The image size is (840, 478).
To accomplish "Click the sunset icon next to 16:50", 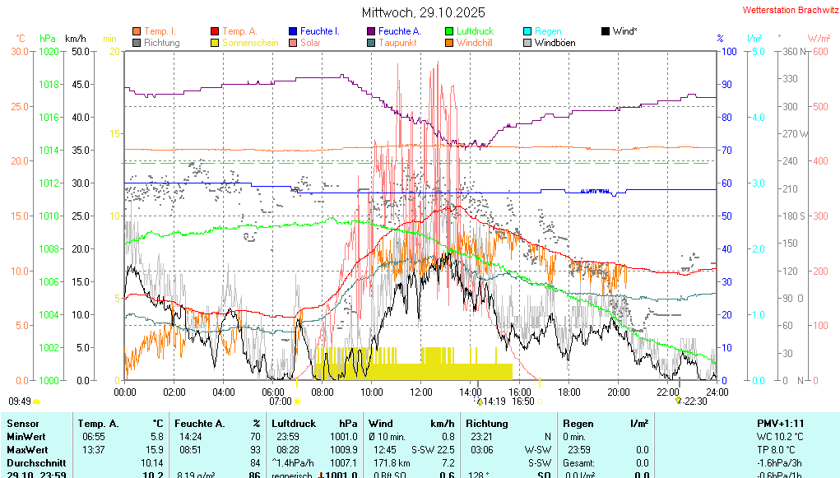I will tap(540, 401).
